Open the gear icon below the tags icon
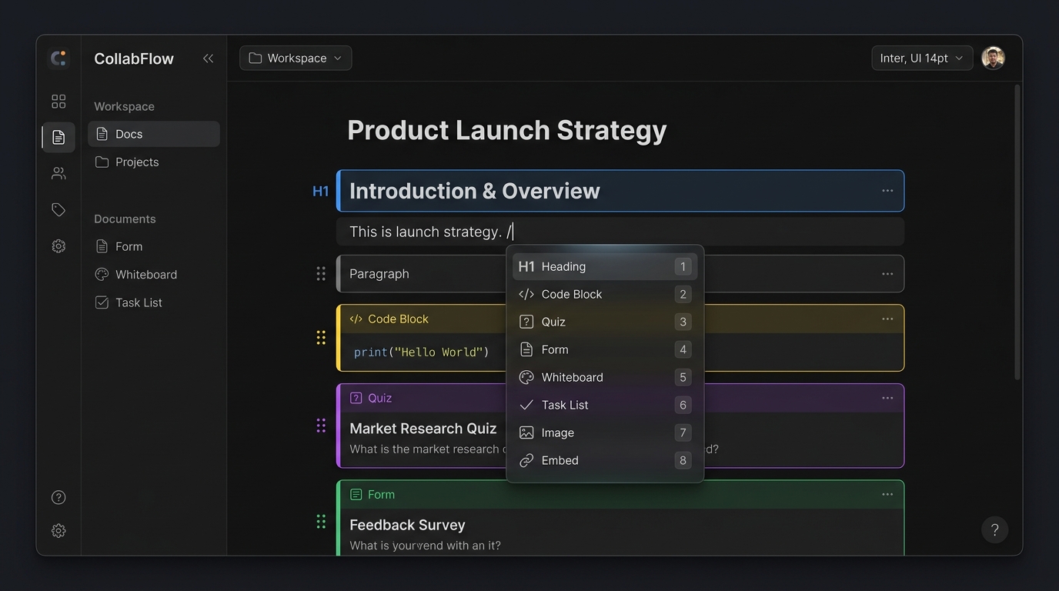 click(58, 246)
